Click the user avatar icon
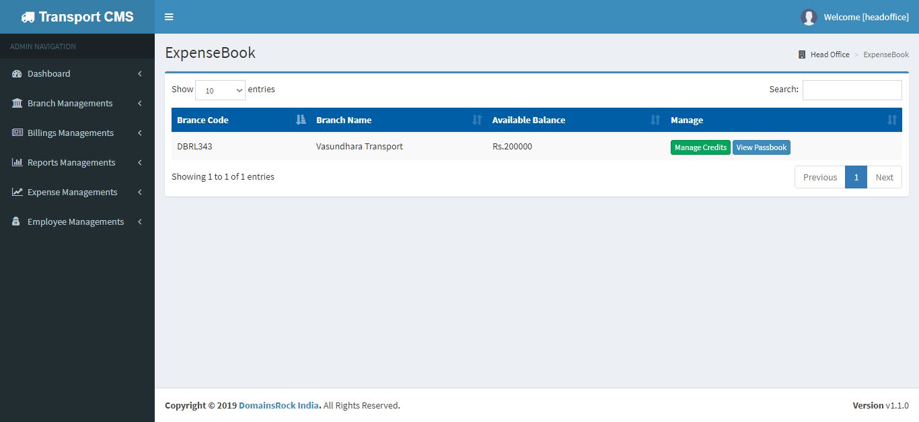Viewport: 919px width, 422px height. click(809, 17)
